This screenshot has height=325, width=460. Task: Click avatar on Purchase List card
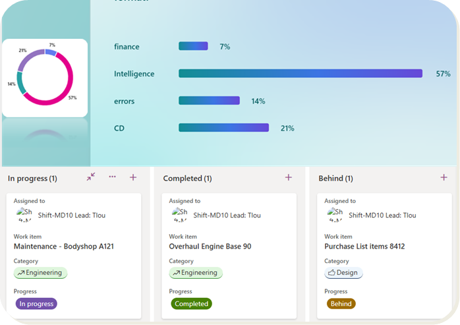click(336, 215)
